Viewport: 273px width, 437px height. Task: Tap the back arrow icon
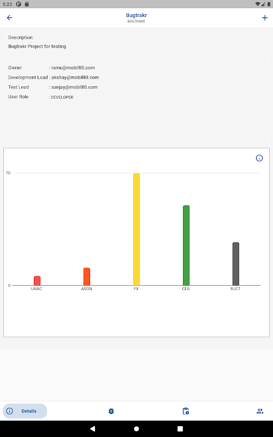[x=9, y=18]
